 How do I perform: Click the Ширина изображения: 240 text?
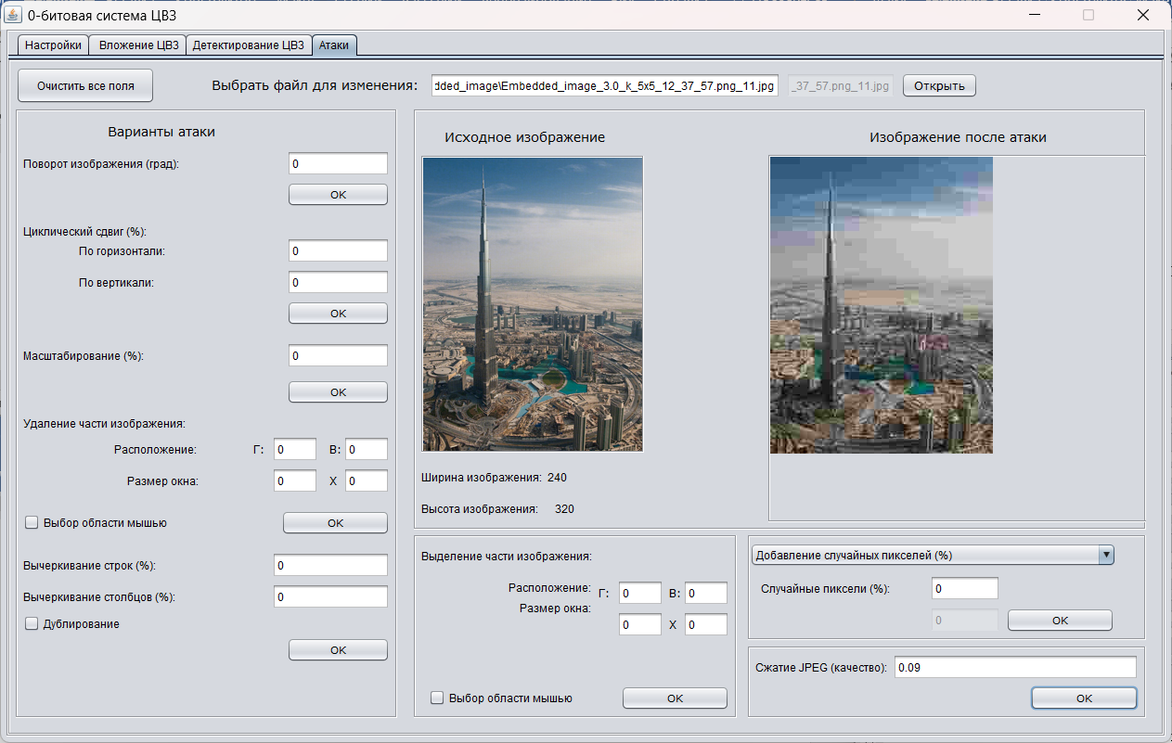pyautogui.click(x=494, y=478)
